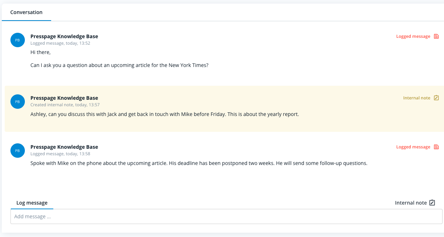Select the Internal note tab label above the message box
Screen dimensions: 444x237
point(411,203)
